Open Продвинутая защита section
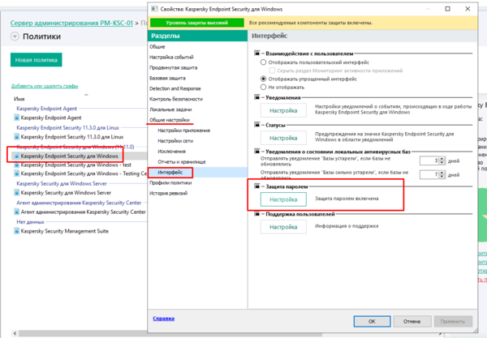The width and height of the screenshot is (487, 338). coord(174,67)
